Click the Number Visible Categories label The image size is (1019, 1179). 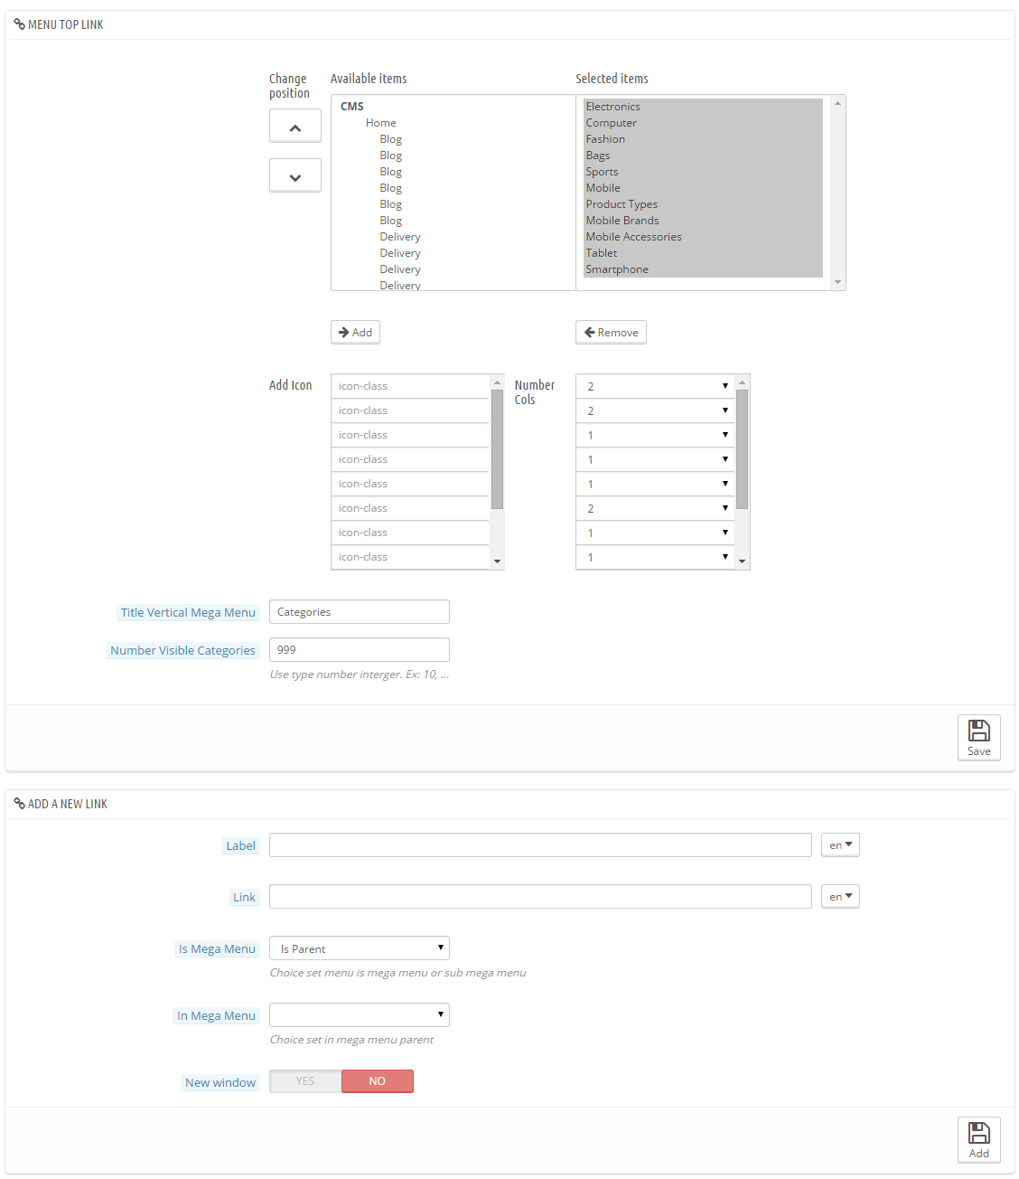tap(182, 650)
